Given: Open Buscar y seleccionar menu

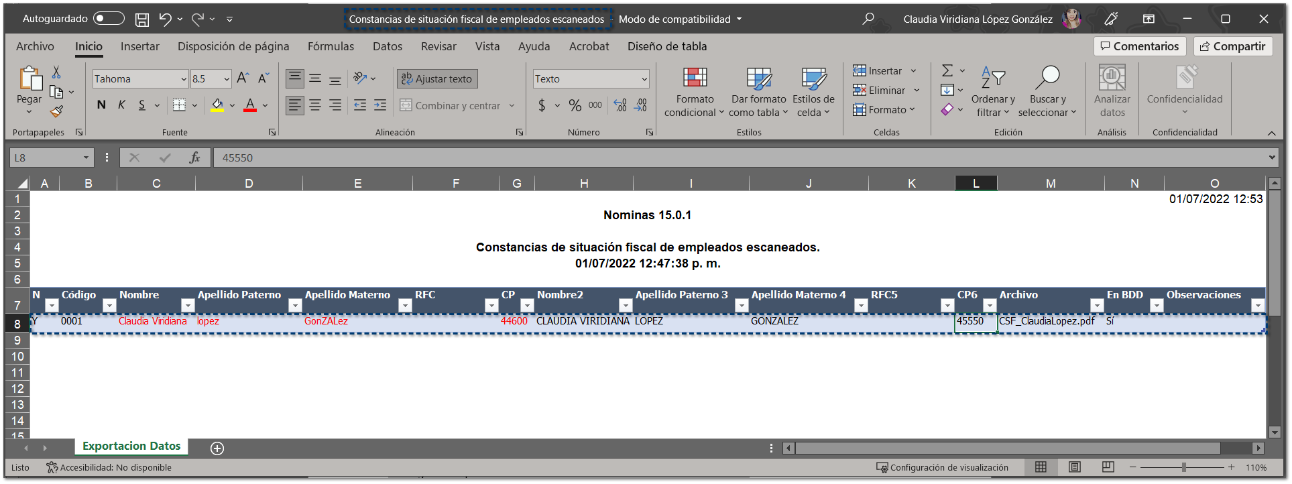Looking at the screenshot, I should coord(1047,93).
